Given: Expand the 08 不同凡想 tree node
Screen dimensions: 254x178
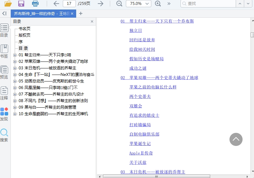Looking at the screenshot, I should [15, 101].
